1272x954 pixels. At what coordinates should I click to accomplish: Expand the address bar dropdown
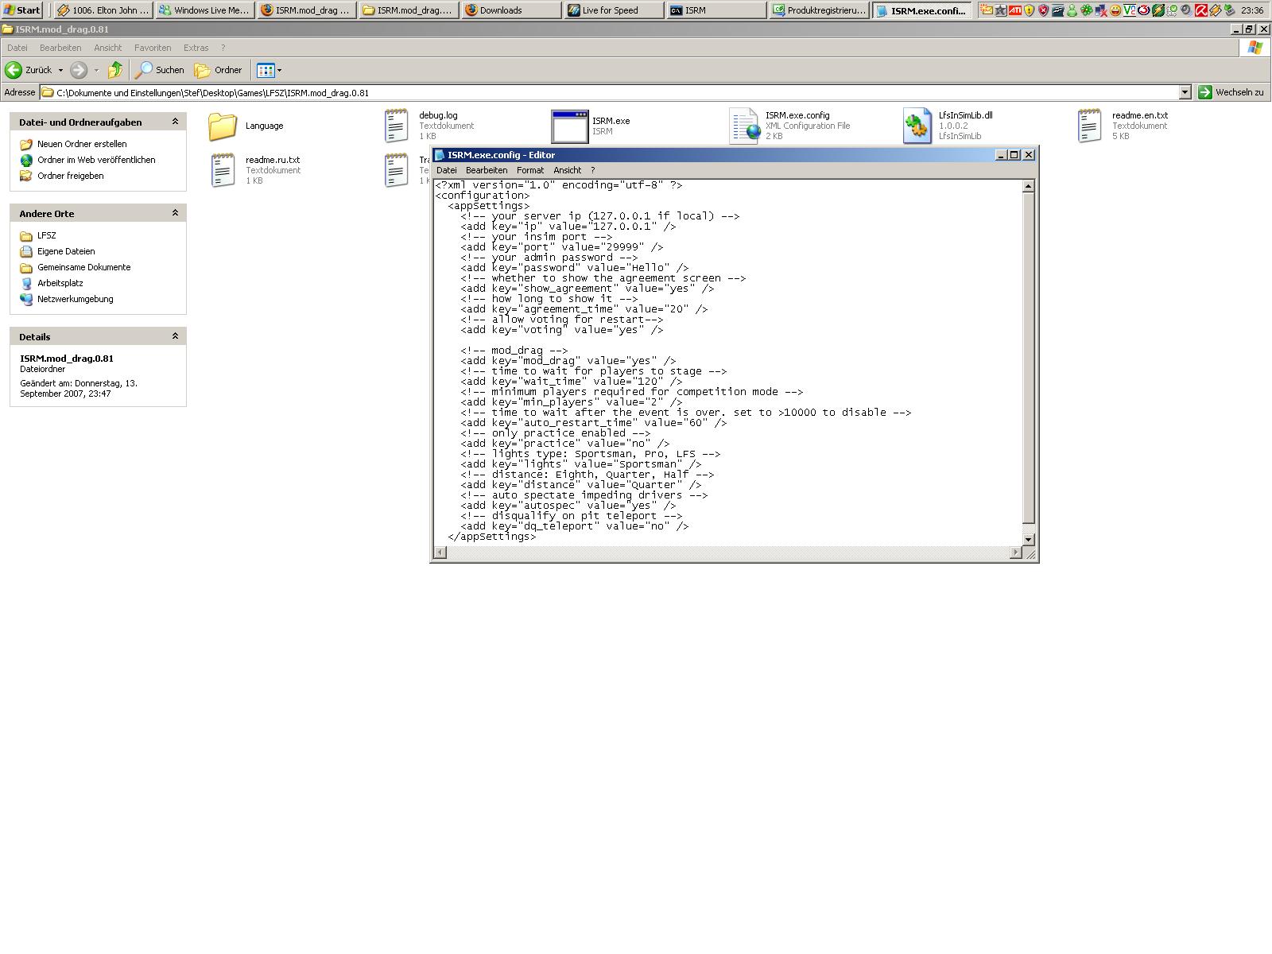(x=1185, y=92)
